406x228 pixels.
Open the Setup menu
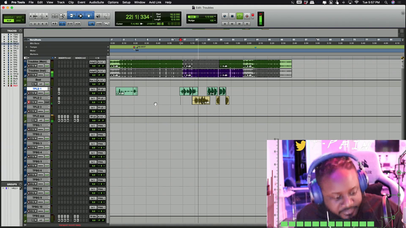[126, 3]
